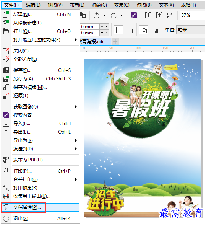Choose 文档属性(P)... menu entry
This screenshot has height=225, width=206.
pyautogui.click(x=40, y=207)
